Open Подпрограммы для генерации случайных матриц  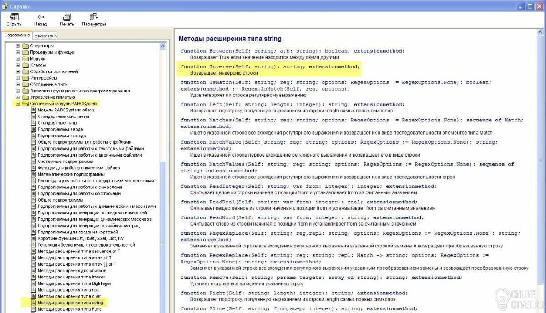tap(88, 225)
